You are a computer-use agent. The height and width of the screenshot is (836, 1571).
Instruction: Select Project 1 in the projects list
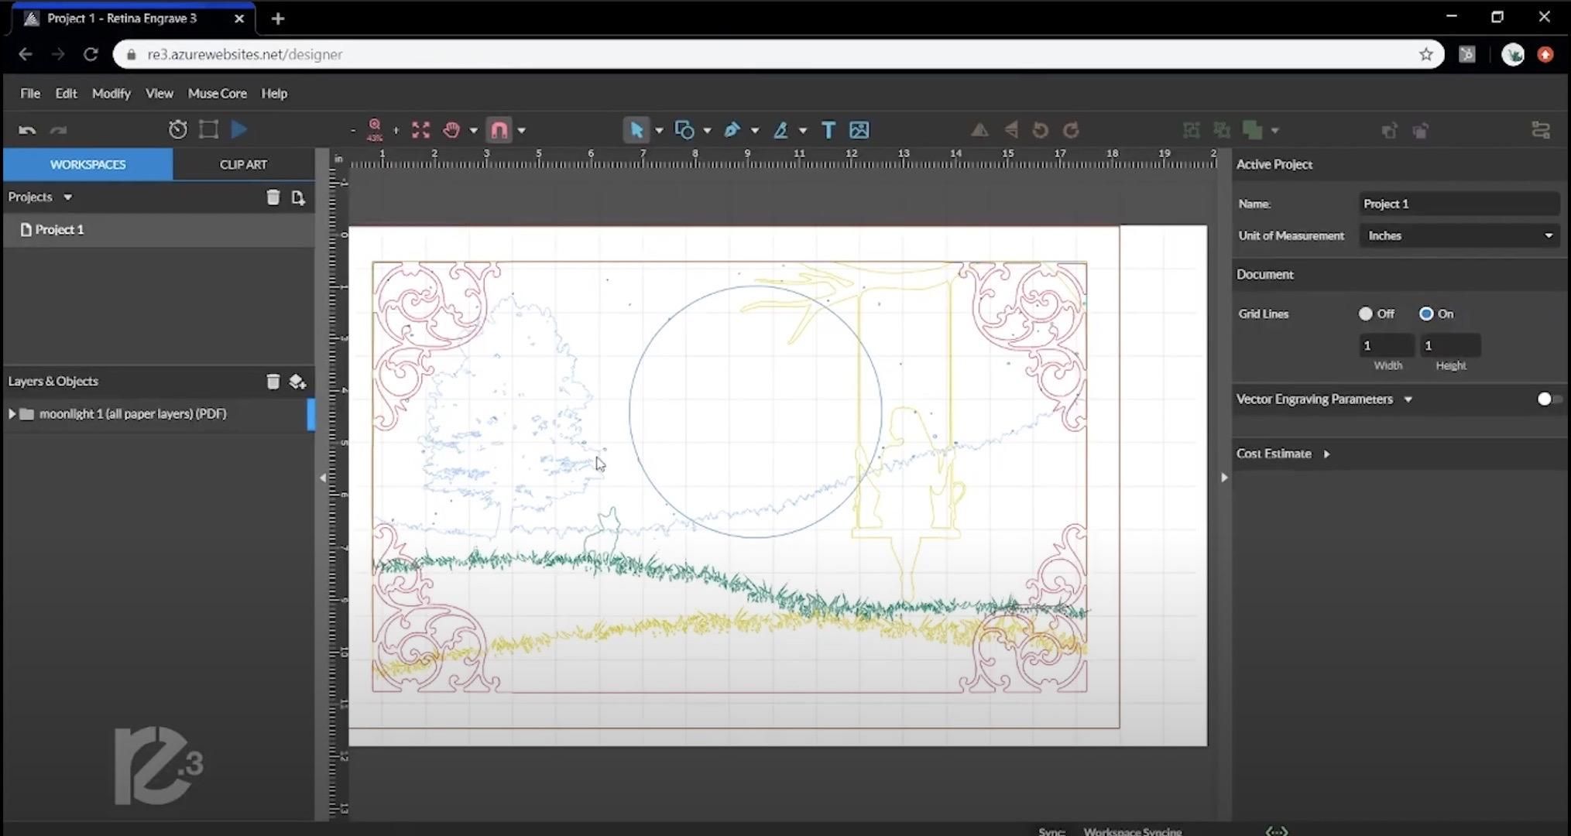click(59, 230)
